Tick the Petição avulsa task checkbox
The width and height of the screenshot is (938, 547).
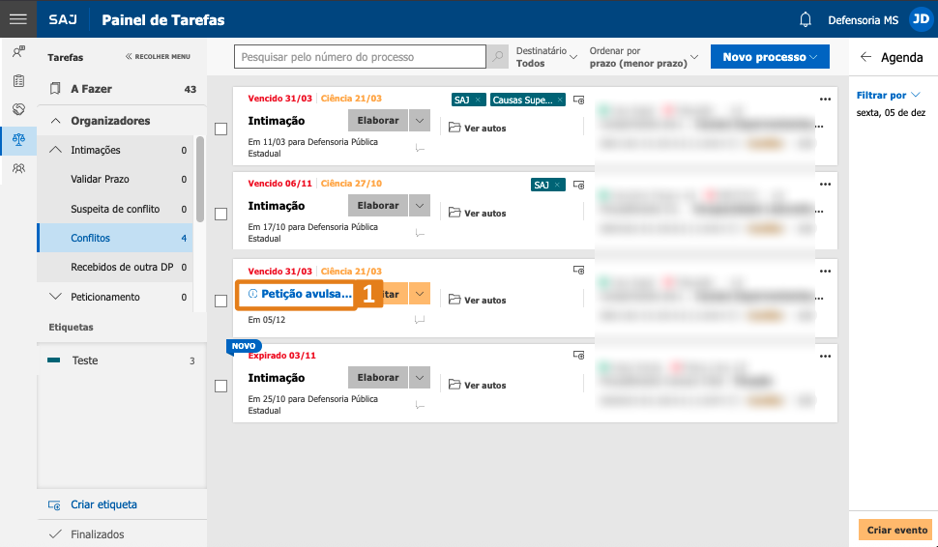(220, 301)
